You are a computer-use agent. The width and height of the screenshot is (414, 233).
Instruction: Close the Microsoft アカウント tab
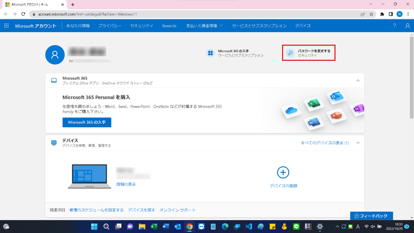coord(63,4)
